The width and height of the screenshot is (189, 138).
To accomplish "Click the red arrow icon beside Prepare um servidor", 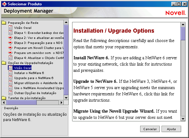I will [x=10, y=53].
